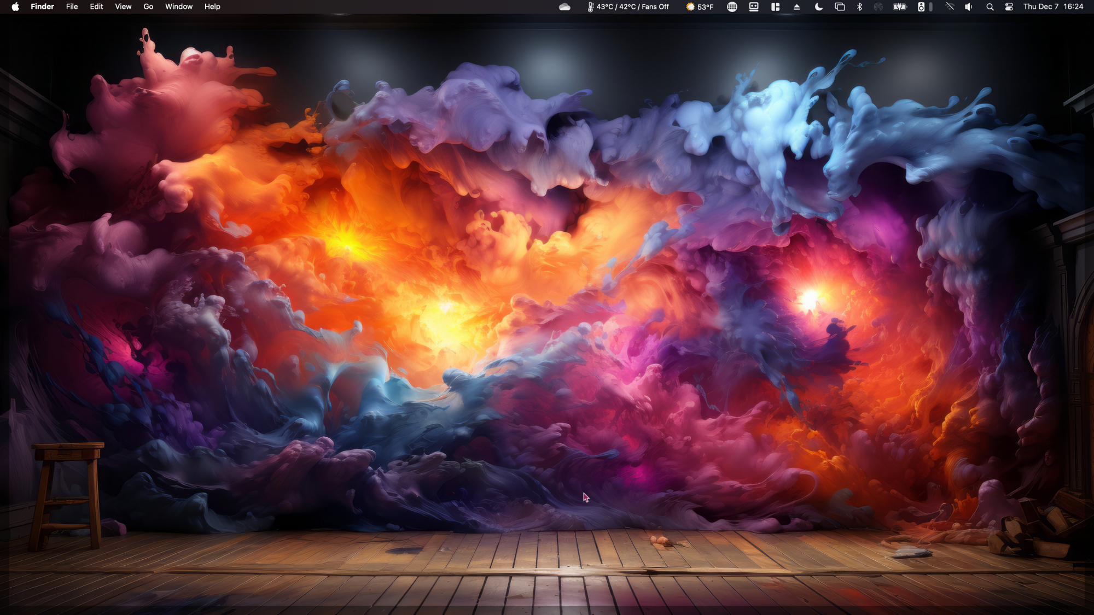This screenshot has width=1094, height=615.
Task: Open the Help menu
Action: pos(212,7)
